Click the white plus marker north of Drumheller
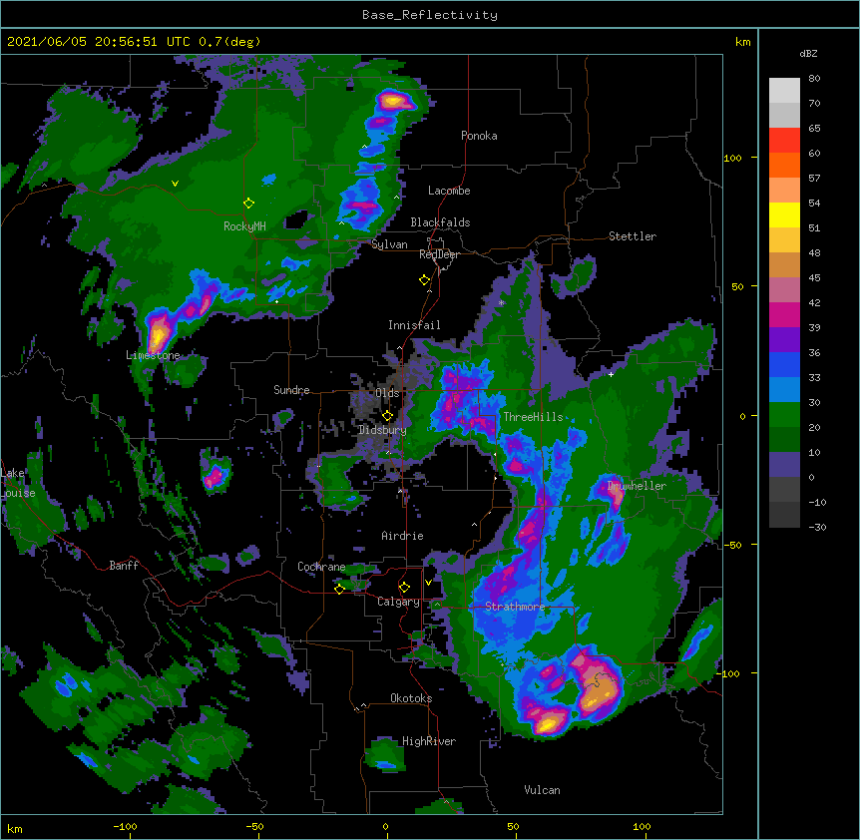The image size is (860, 840). click(x=611, y=374)
